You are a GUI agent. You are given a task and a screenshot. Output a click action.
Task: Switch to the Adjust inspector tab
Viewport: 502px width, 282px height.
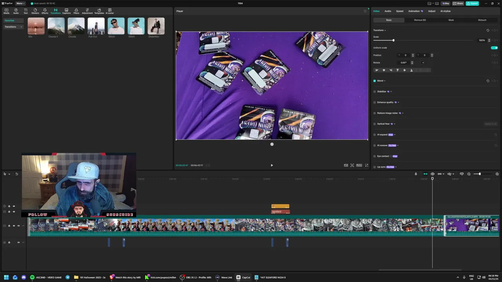pos(431,11)
